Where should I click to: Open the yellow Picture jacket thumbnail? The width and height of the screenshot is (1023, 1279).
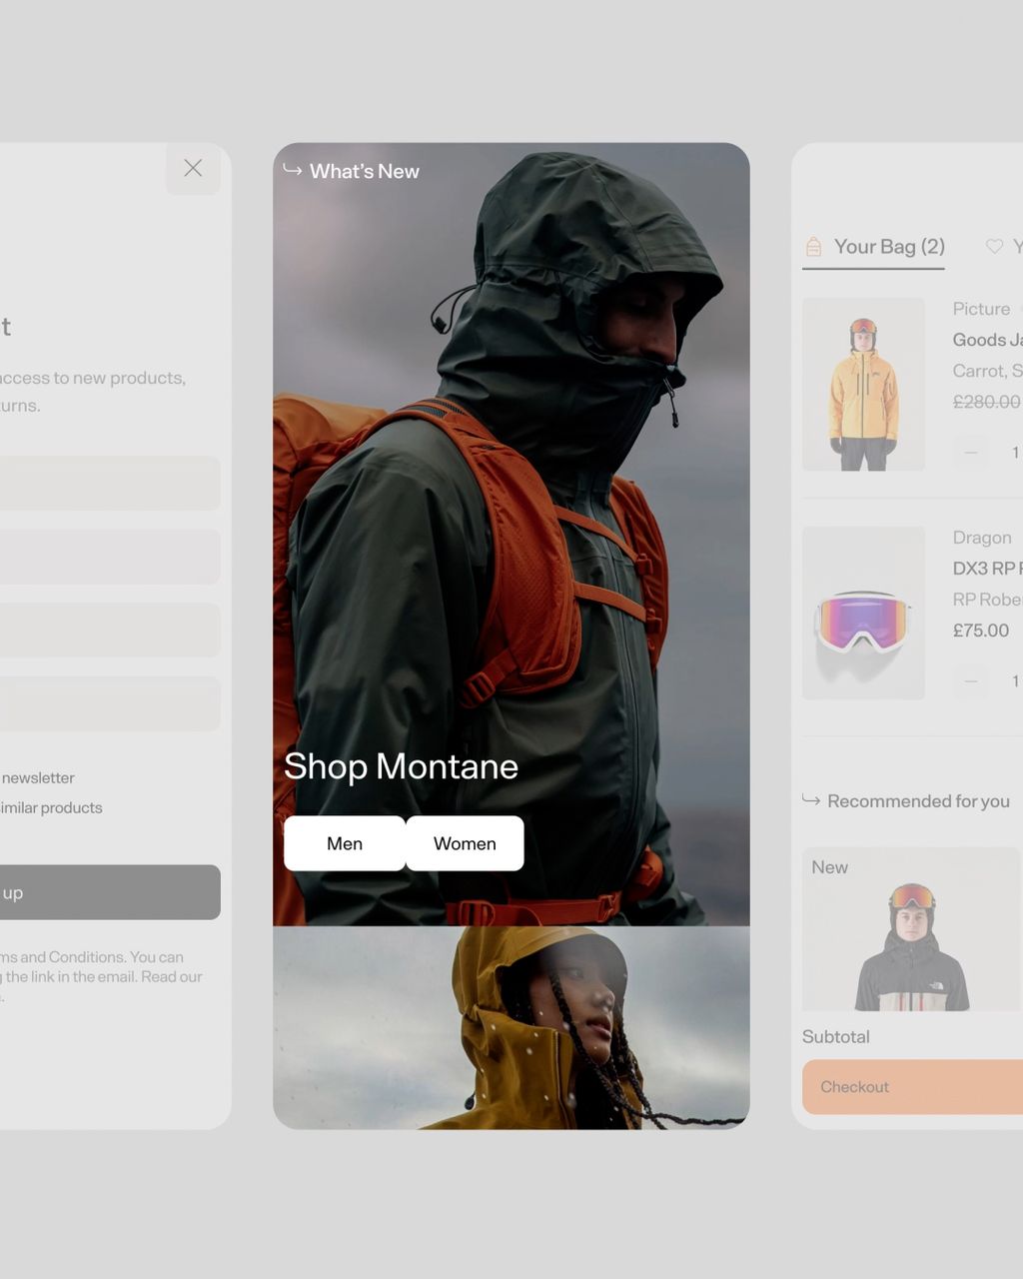[x=863, y=384]
